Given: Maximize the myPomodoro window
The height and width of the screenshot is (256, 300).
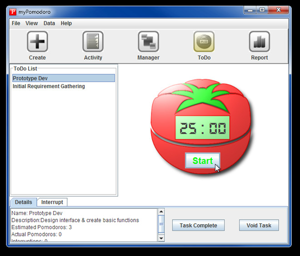Looking at the screenshot, I should coord(262,10).
